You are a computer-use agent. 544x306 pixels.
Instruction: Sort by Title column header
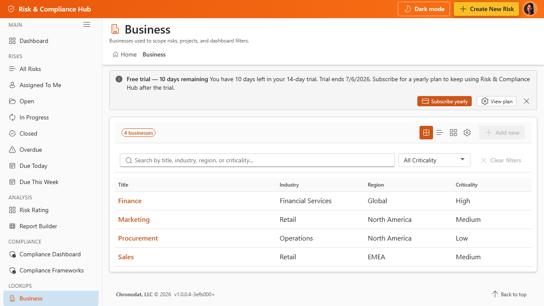tap(123, 184)
